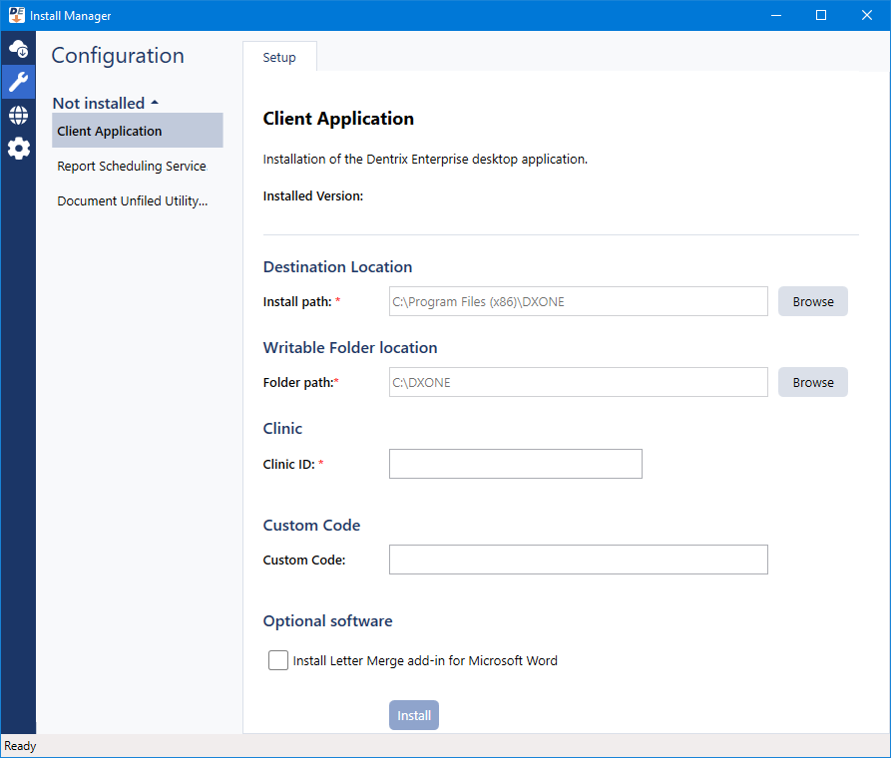This screenshot has height=758, width=891.
Task: Open the gear settings icon in sidebar
Action: 18,149
